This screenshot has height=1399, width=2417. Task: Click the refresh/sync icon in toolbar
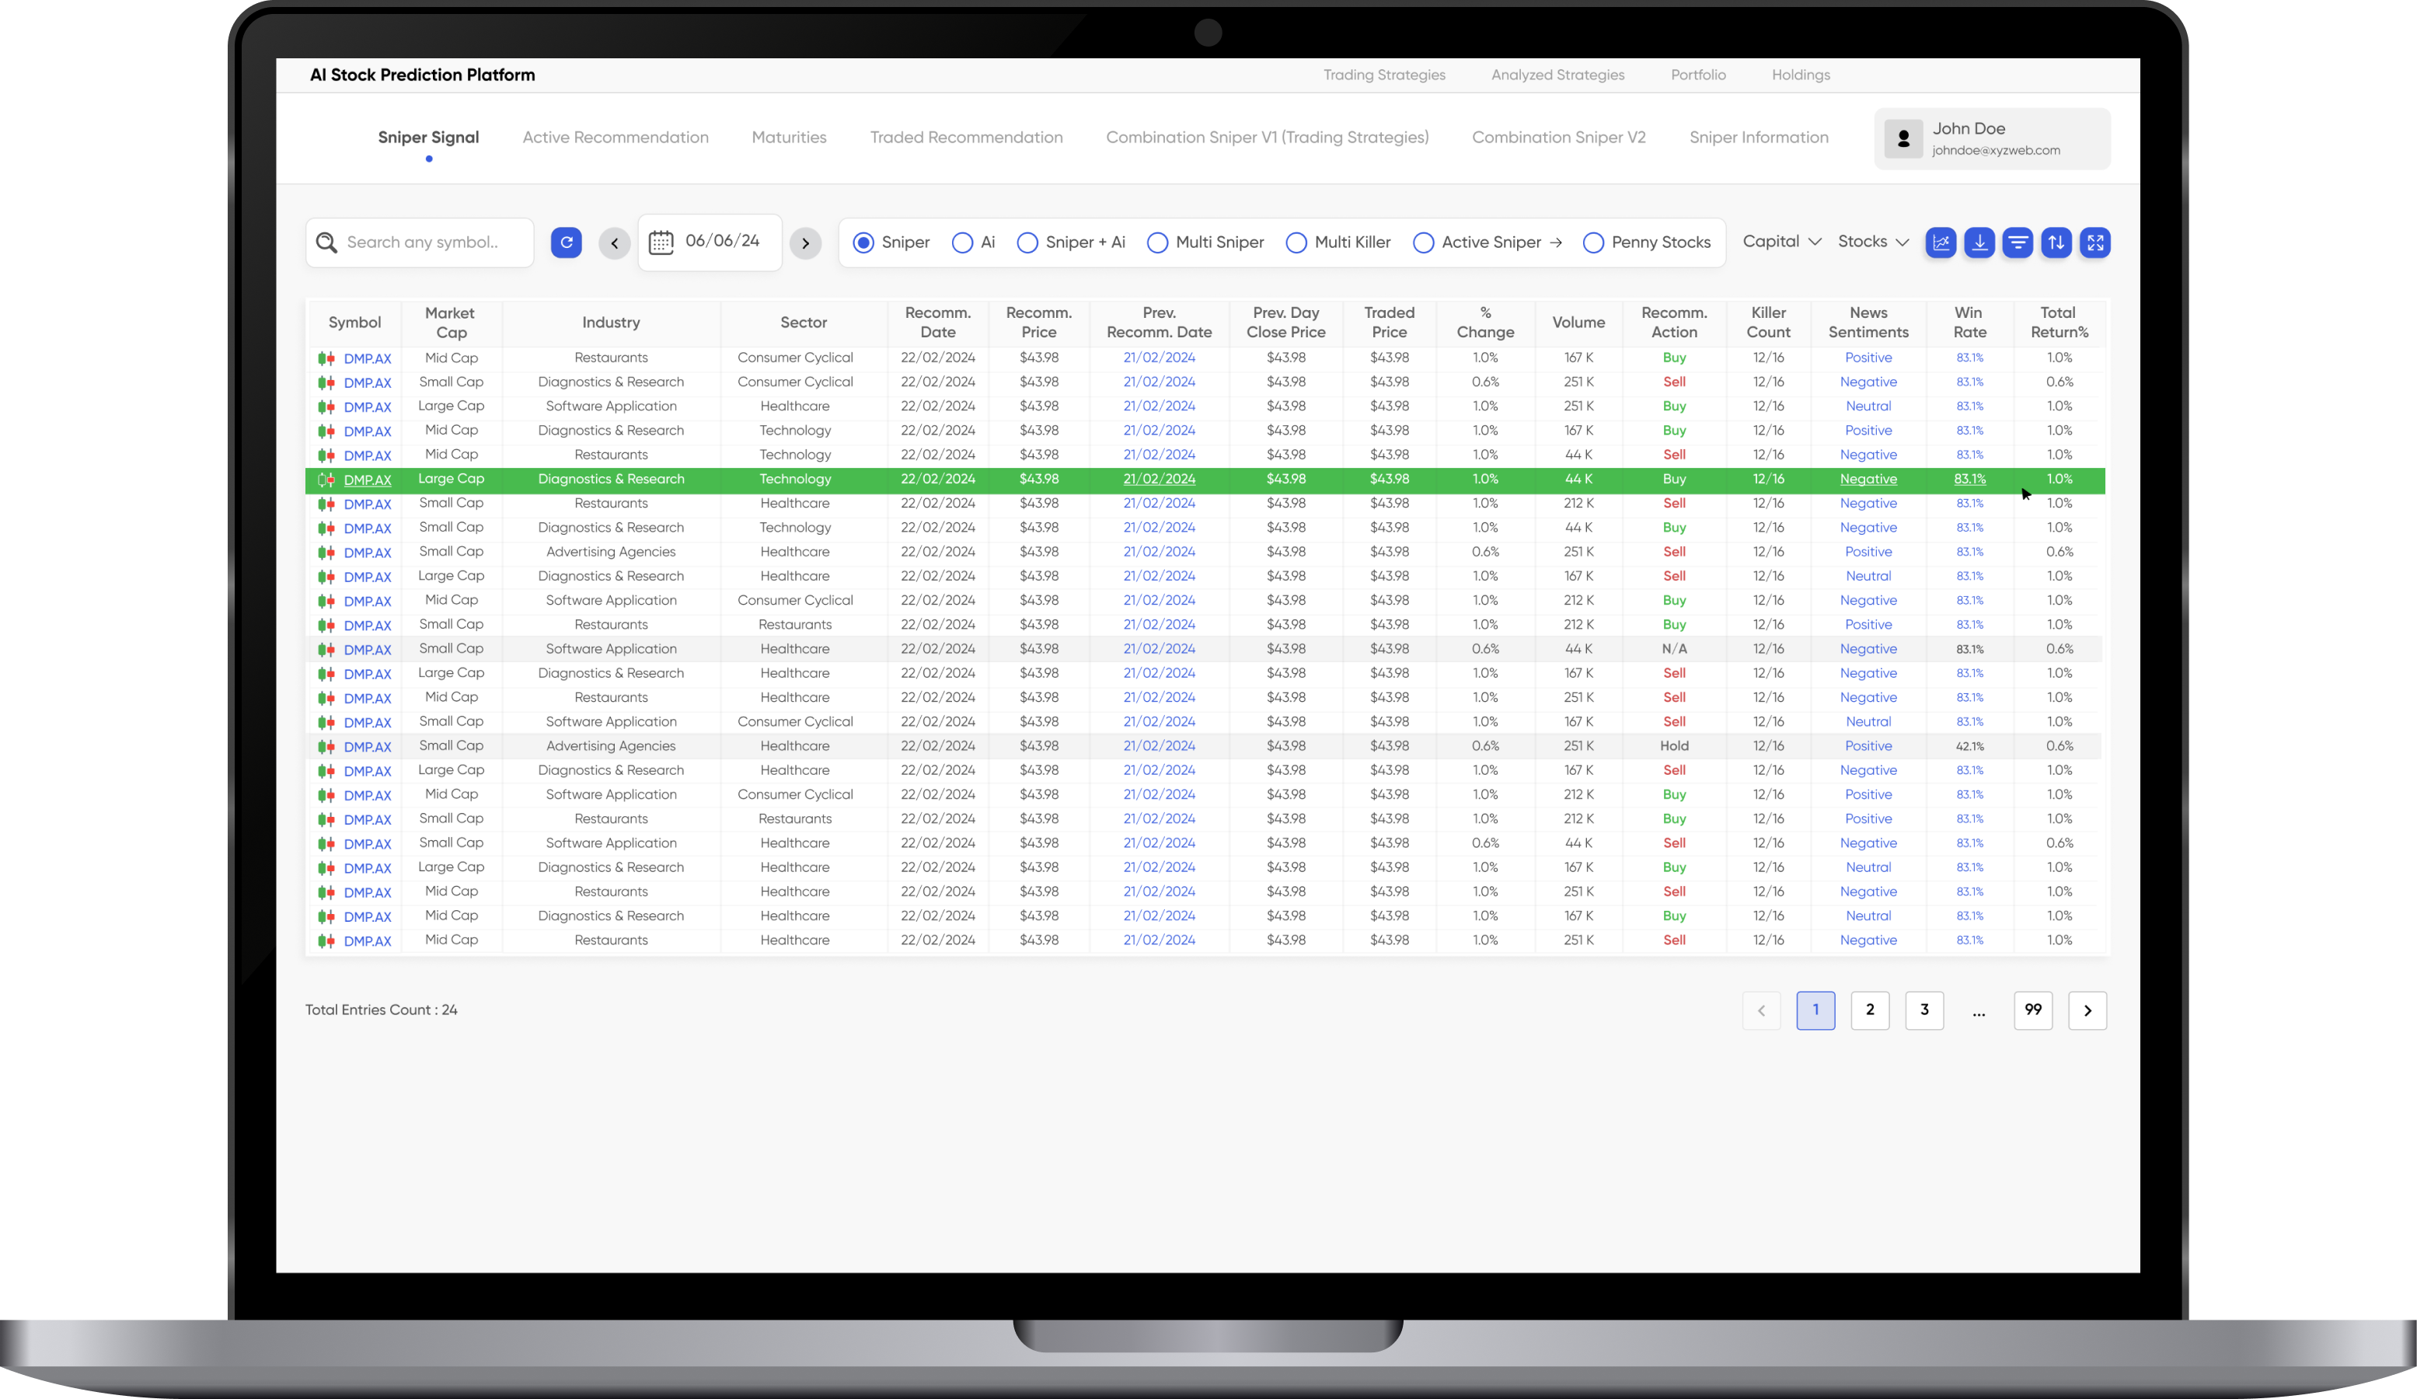(566, 243)
